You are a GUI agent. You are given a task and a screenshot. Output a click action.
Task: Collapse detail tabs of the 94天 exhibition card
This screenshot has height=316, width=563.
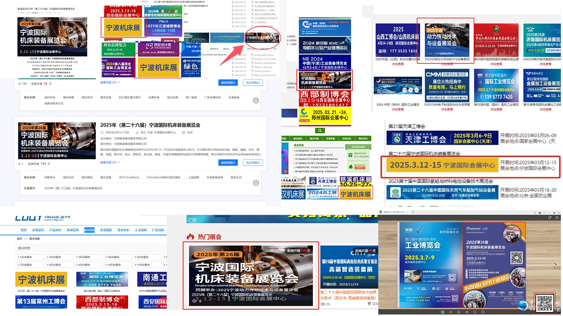click(x=256, y=100)
